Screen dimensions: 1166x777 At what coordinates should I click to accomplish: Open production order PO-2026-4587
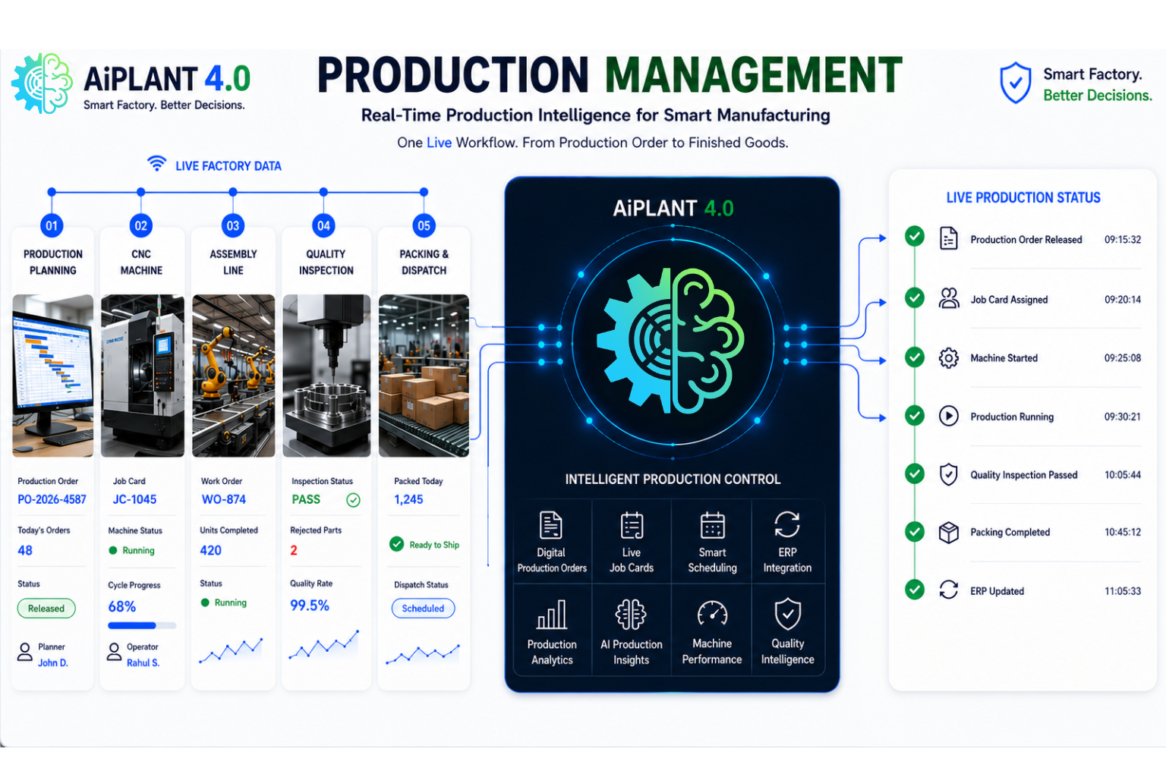pos(52,499)
